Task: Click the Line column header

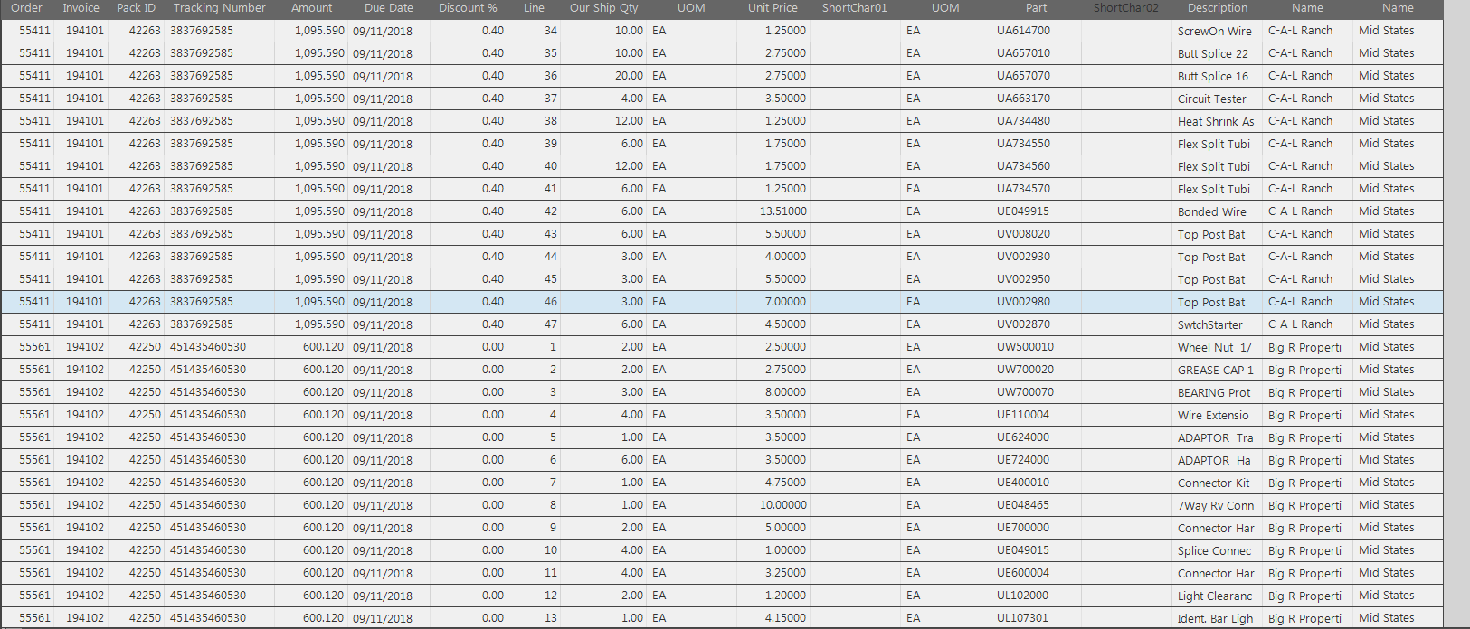Action: [x=535, y=8]
